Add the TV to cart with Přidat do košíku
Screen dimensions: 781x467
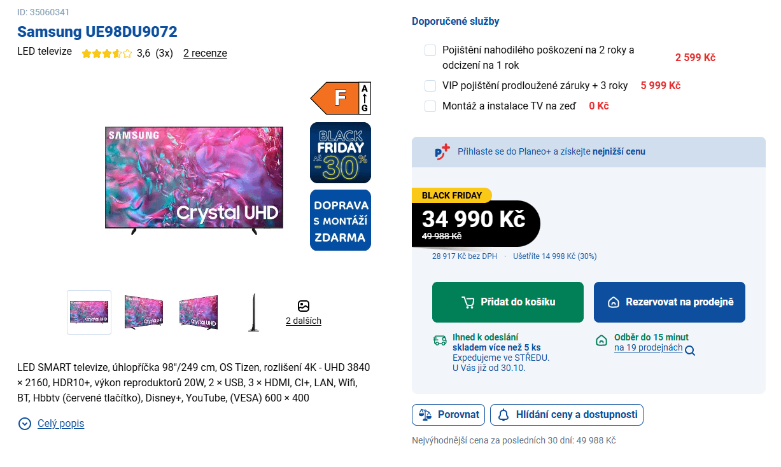[507, 302]
